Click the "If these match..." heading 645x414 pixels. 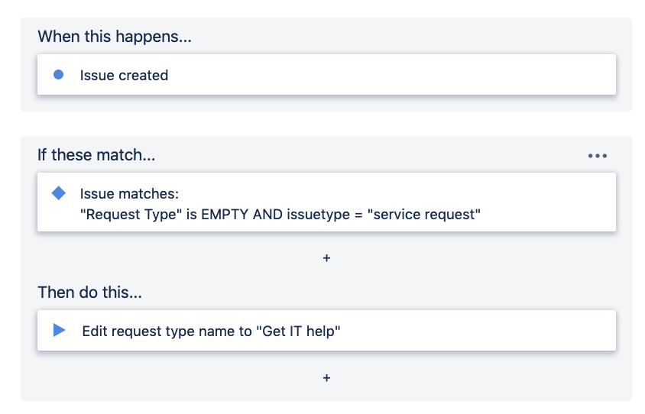click(x=96, y=156)
